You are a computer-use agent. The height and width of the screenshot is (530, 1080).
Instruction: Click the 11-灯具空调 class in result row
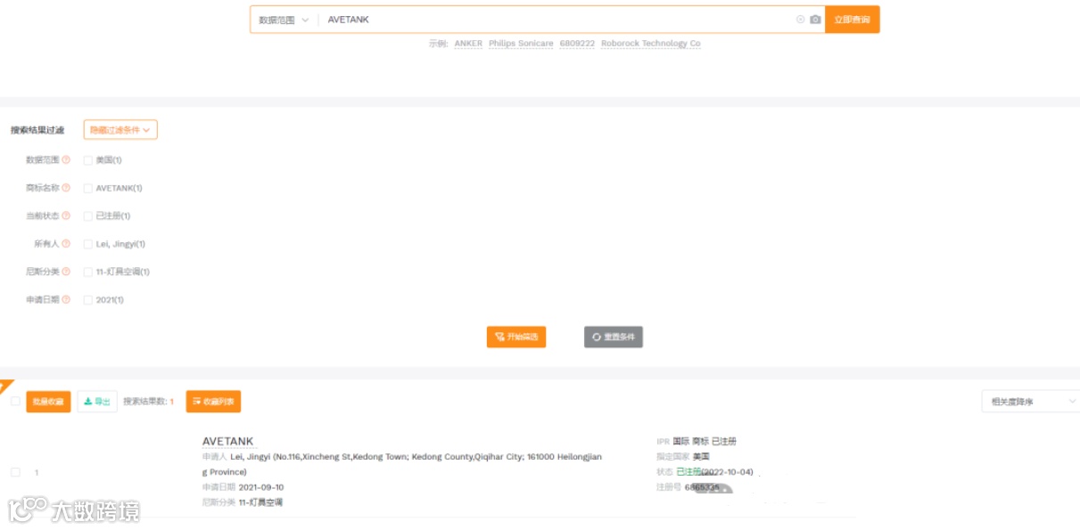tap(260, 502)
